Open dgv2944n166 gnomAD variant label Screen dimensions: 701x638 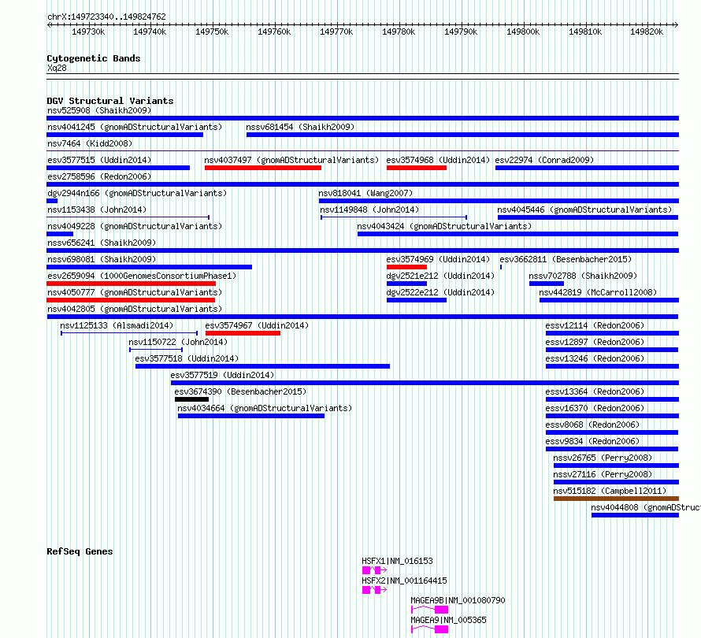point(137,193)
